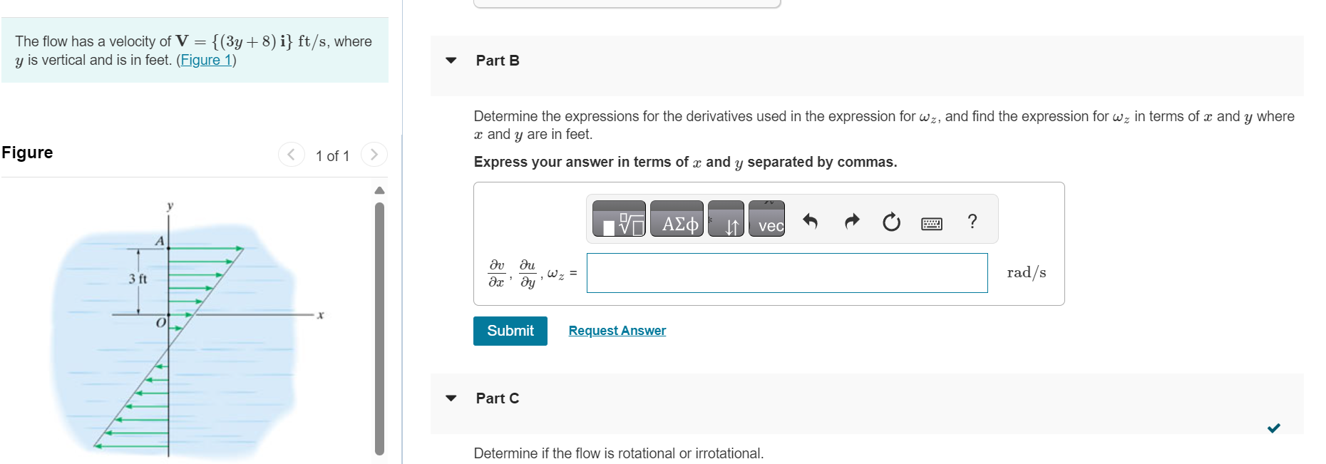Open the math templates palette
This screenshot has width=1326, height=464.
coord(617,220)
